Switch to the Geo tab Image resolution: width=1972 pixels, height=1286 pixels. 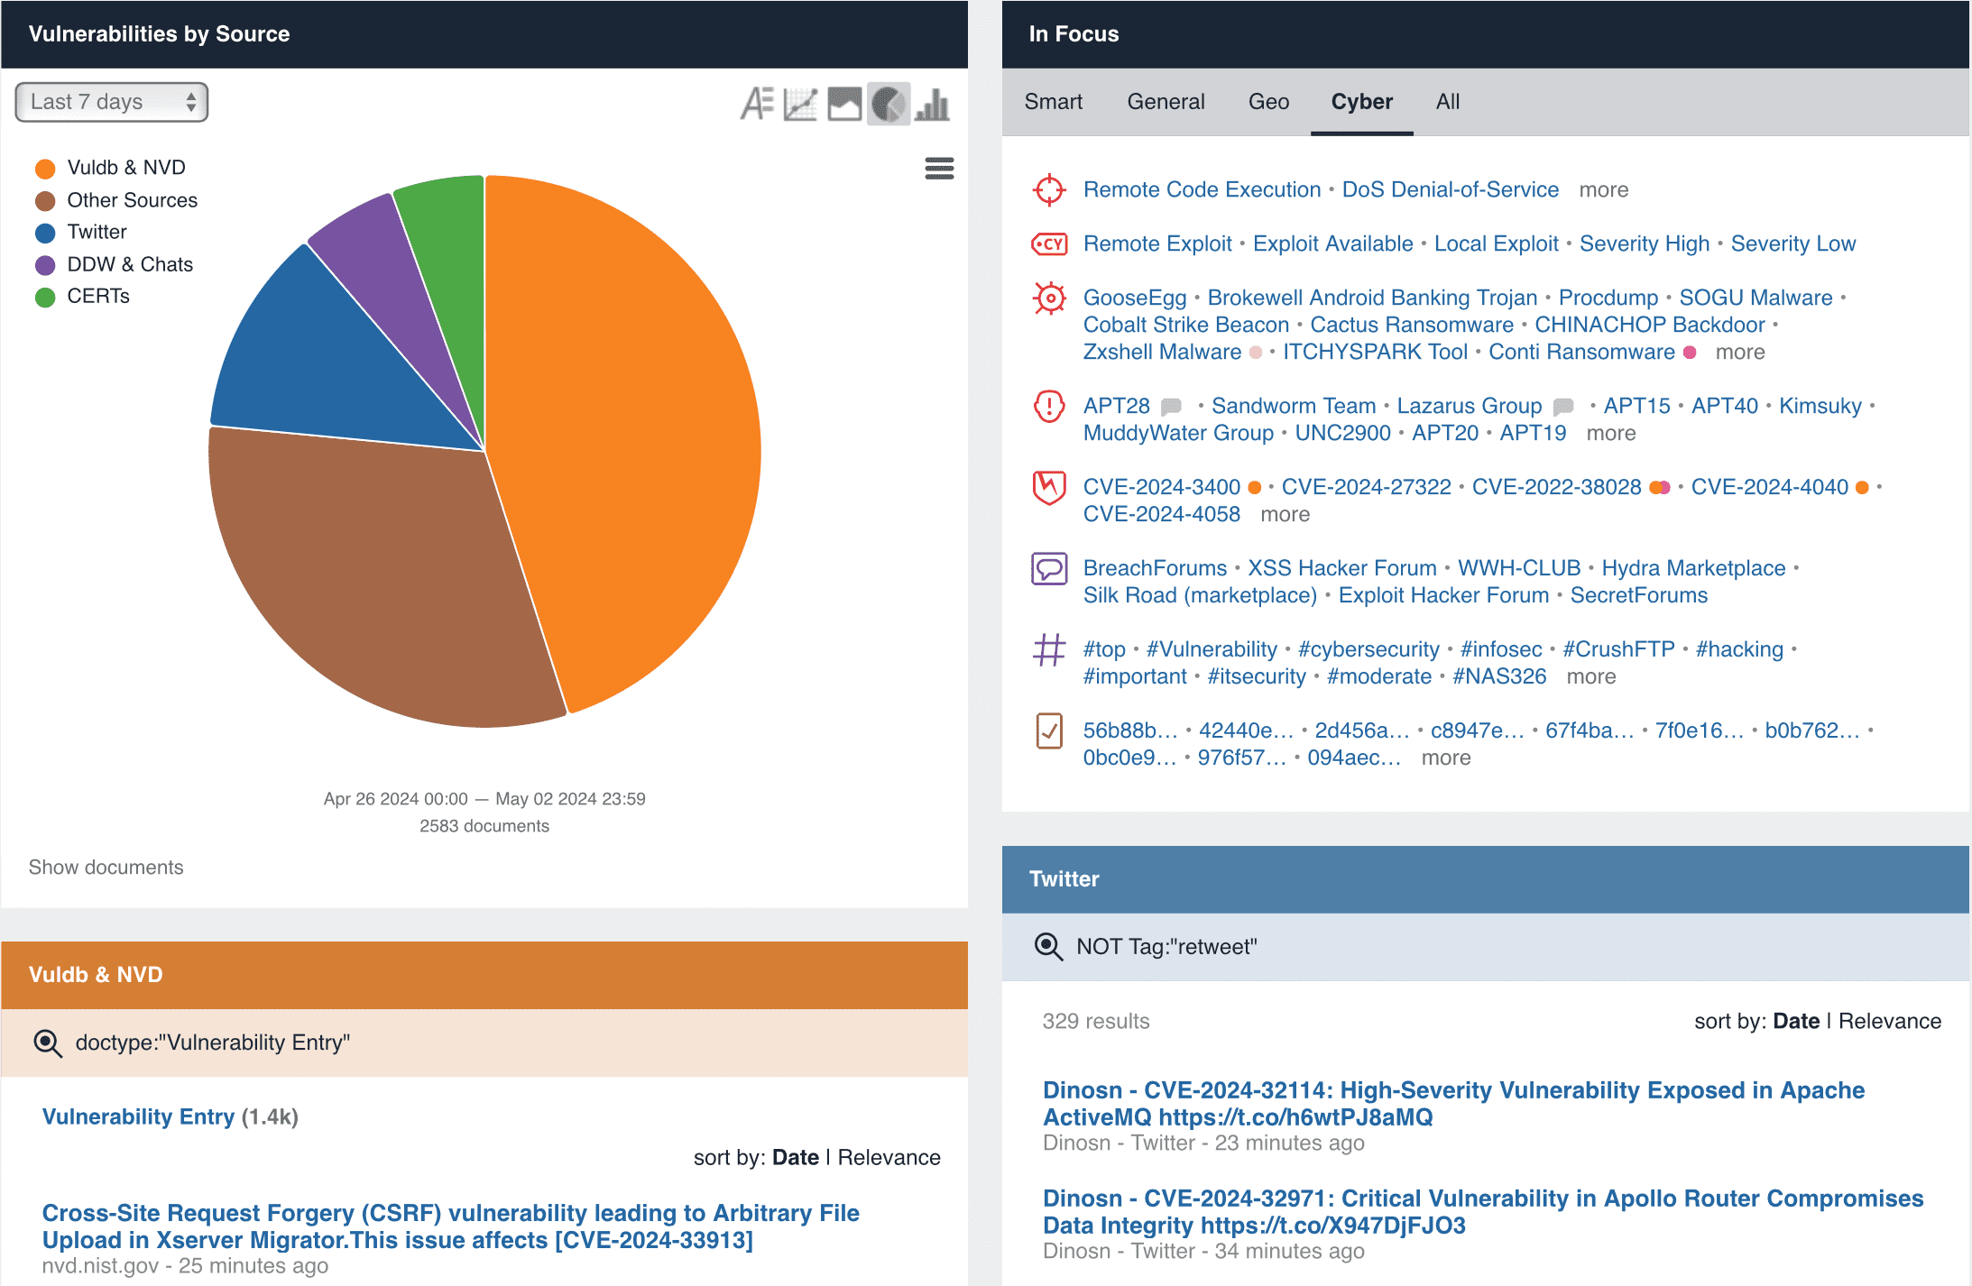click(1268, 102)
